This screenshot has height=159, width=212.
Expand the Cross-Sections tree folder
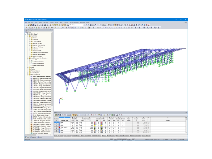(x=30, y=41)
